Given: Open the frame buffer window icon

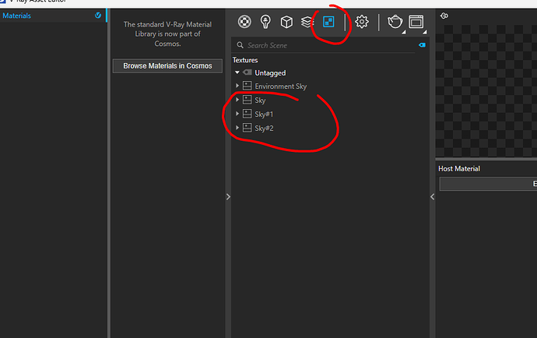Looking at the screenshot, I should pyautogui.click(x=416, y=22).
